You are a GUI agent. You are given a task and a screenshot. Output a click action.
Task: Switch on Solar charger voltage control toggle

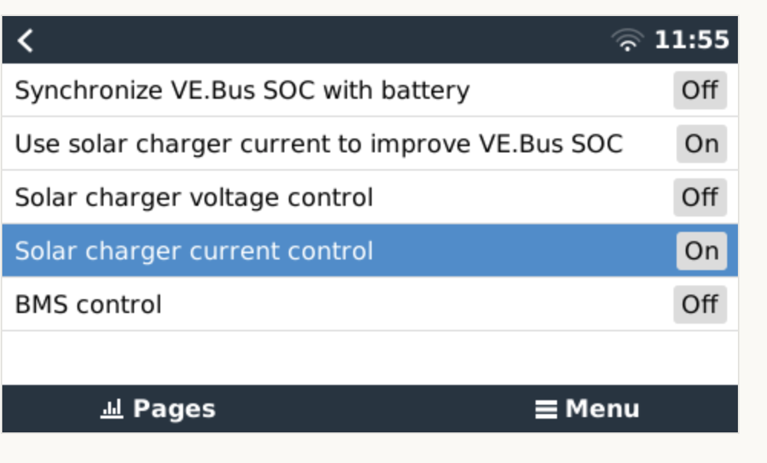(x=700, y=197)
